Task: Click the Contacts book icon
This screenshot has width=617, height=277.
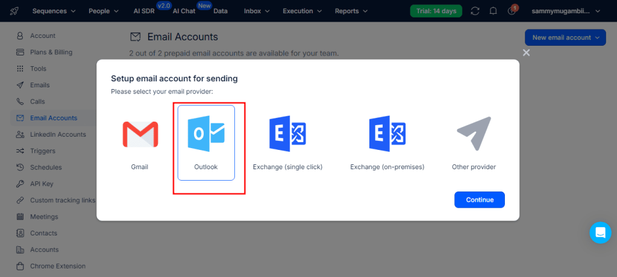Action: click(x=20, y=233)
